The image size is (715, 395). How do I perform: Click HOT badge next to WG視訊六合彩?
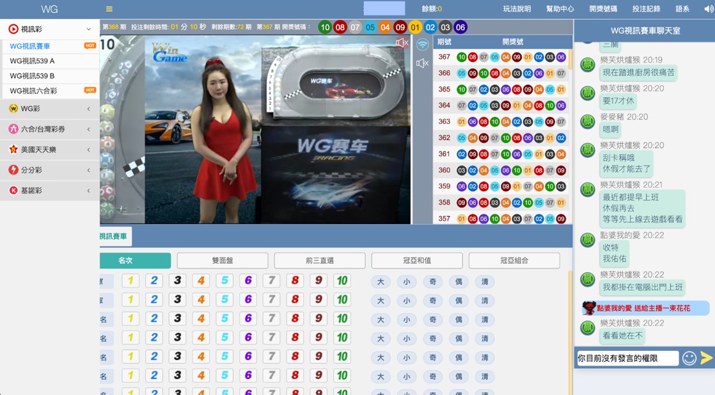click(90, 90)
